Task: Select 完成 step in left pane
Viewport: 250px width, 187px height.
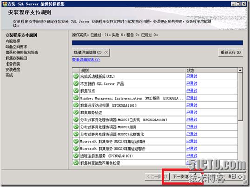Action: (x=9, y=75)
